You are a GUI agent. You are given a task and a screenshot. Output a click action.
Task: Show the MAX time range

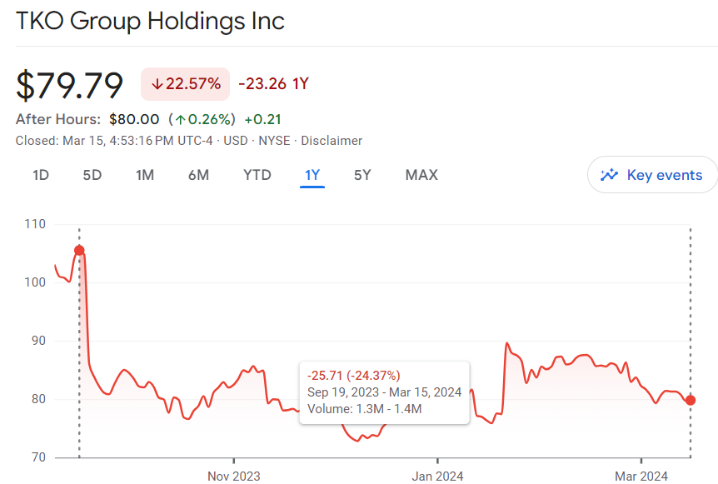coord(421,175)
